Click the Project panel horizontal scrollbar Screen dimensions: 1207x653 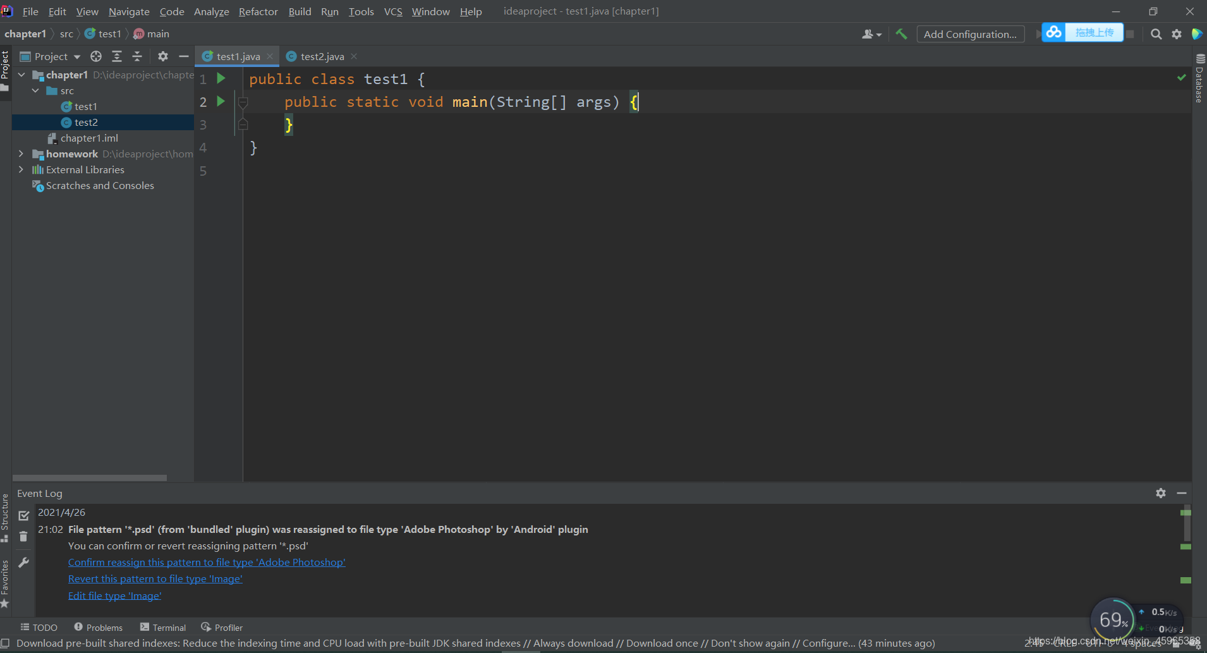pos(90,478)
